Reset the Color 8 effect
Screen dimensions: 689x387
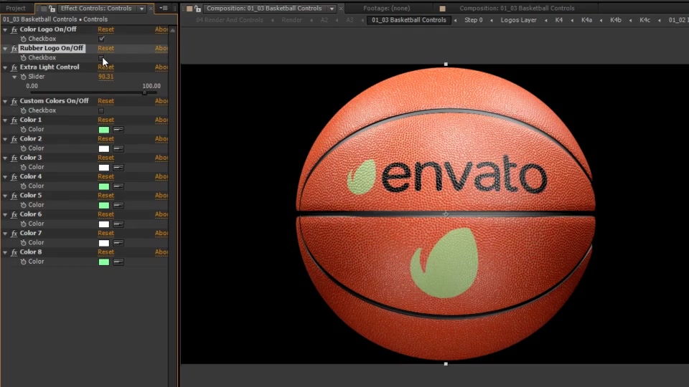coord(106,252)
